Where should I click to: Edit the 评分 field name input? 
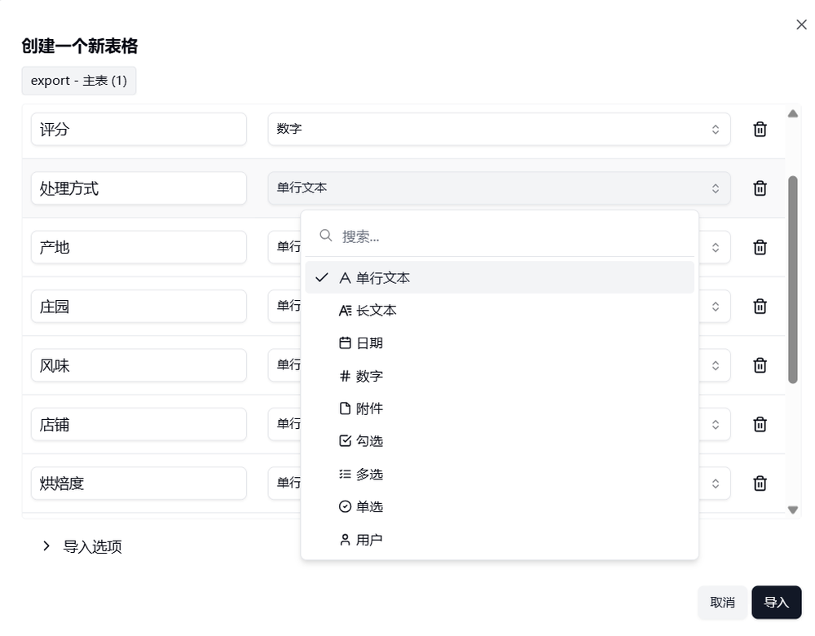click(x=139, y=129)
